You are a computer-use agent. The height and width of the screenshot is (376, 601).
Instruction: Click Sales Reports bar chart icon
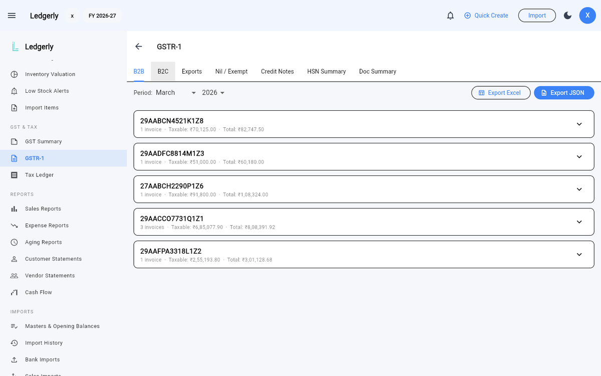[x=15, y=209]
